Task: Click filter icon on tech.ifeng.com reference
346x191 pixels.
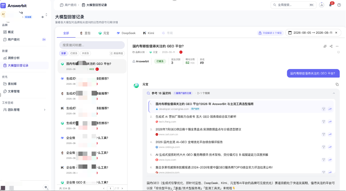Action: tap(324, 122)
